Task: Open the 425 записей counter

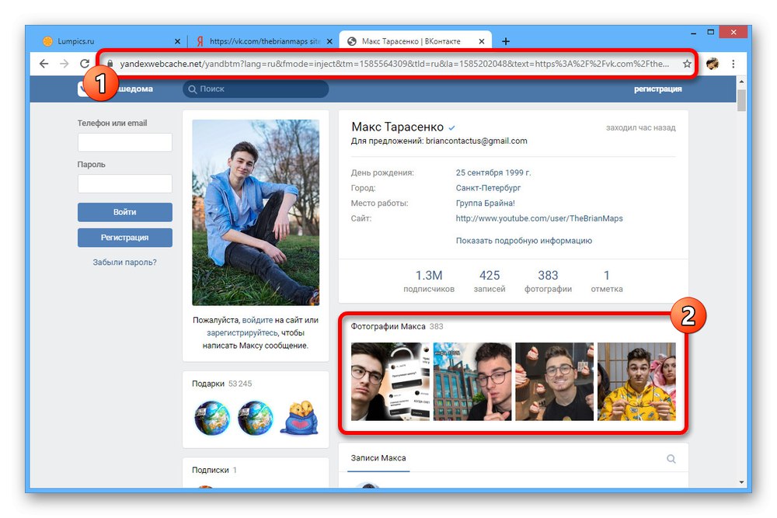Action: (490, 281)
